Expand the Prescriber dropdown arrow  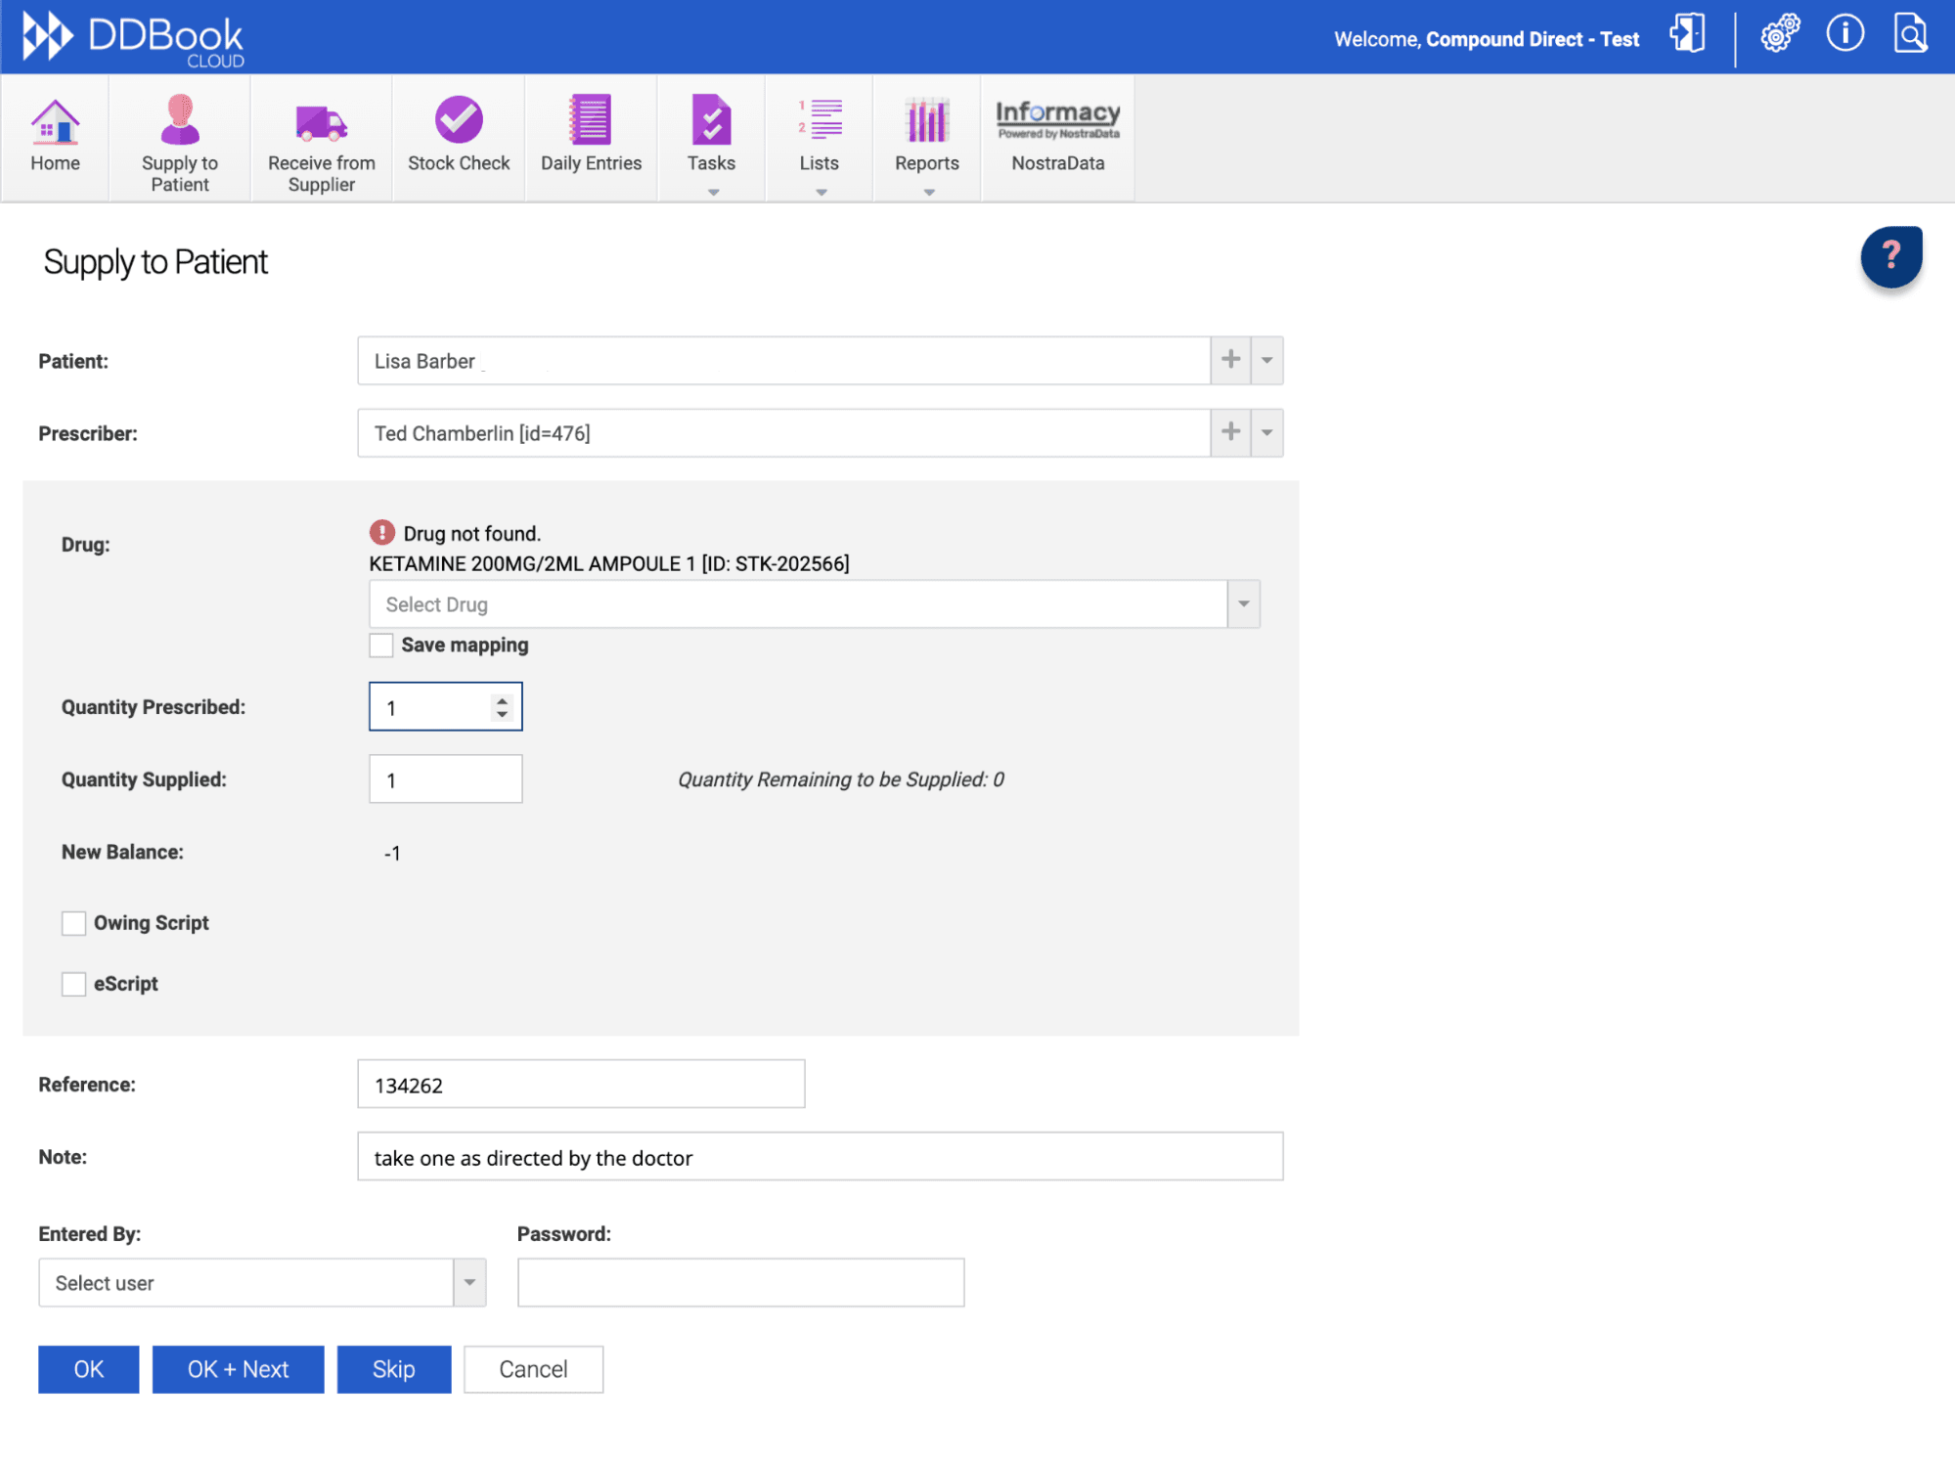coord(1266,432)
